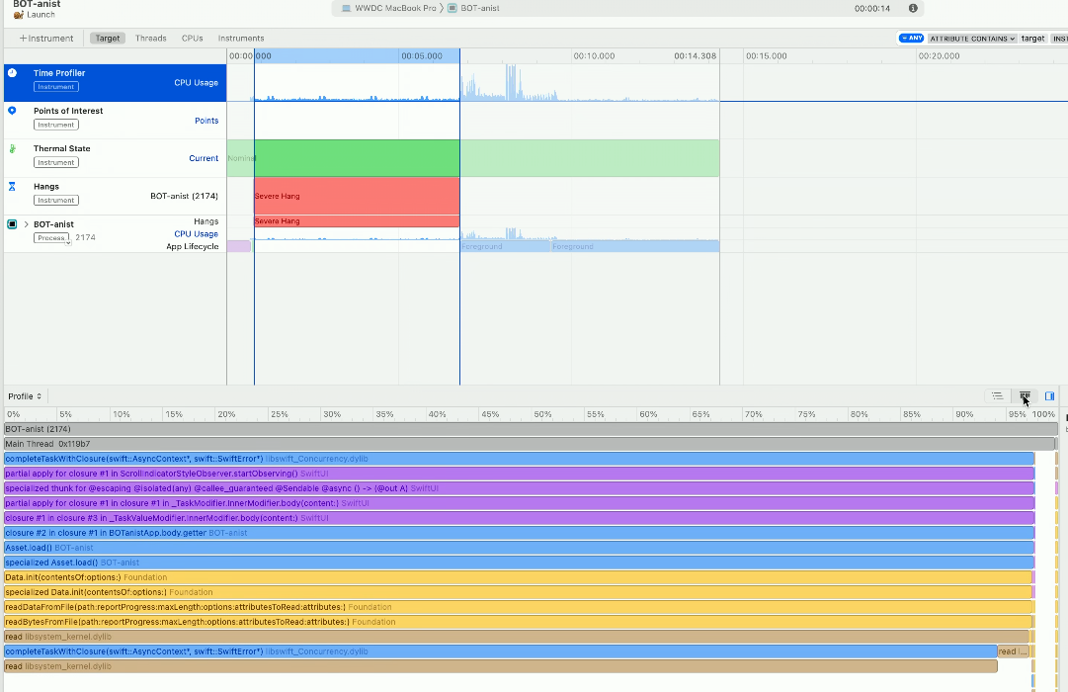This screenshot has width=1068, height=692.
Task: Click the 00:15.000 timeline ruler mark
Action: click(767, 56)
